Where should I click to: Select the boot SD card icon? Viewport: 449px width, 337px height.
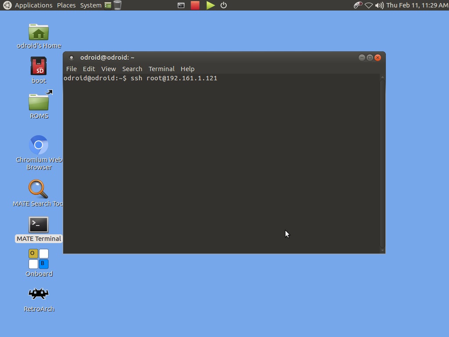click(39, 67)
